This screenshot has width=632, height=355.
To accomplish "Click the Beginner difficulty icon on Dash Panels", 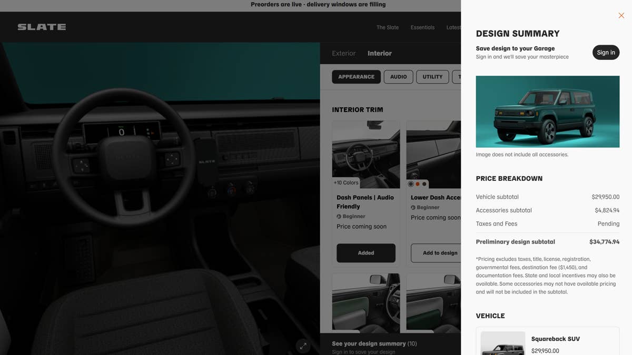I will click(339, 217).
